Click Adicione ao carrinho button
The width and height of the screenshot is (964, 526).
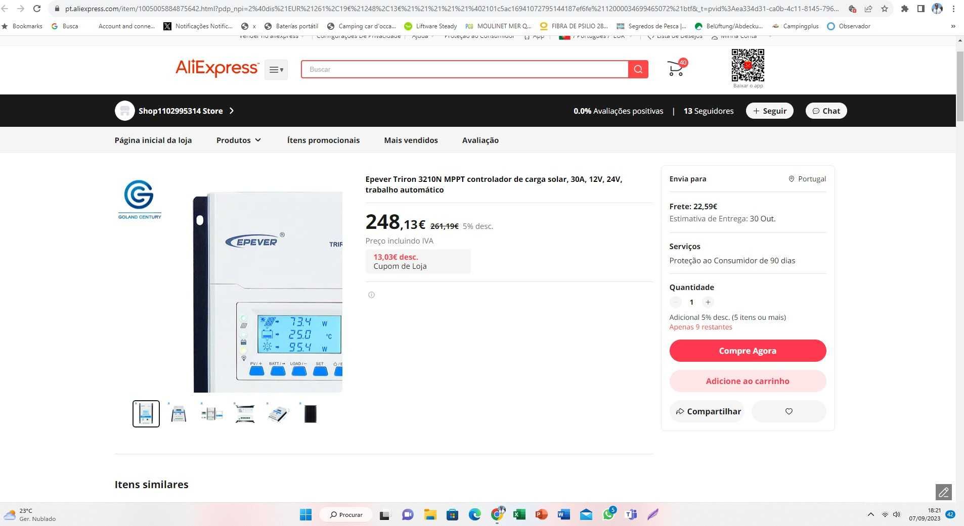[748, 381]
